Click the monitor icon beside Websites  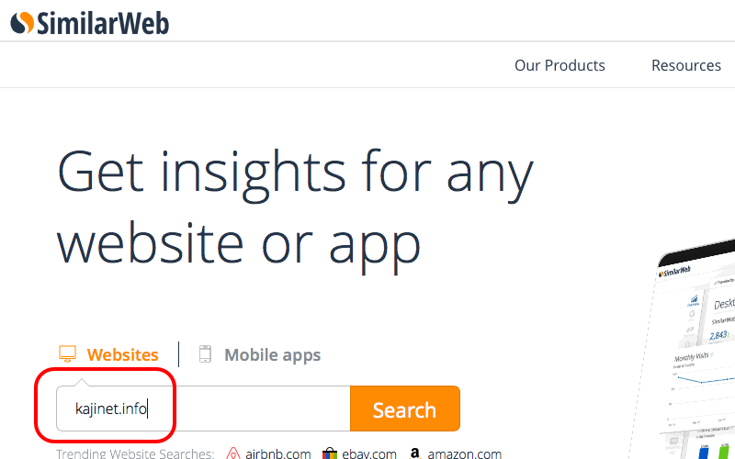(x=66, y=354)
